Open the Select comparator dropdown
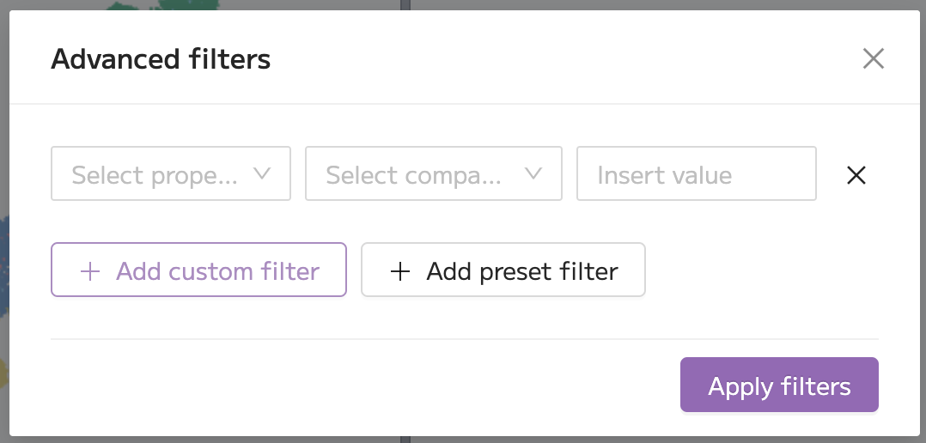 434,173
